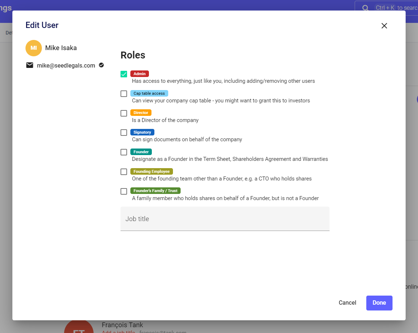Click the red Admin badge label

coord(139,74)
